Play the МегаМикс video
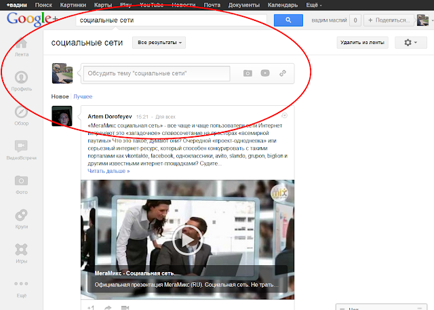Viewport: 434px width, 310px height. [188, 240]
